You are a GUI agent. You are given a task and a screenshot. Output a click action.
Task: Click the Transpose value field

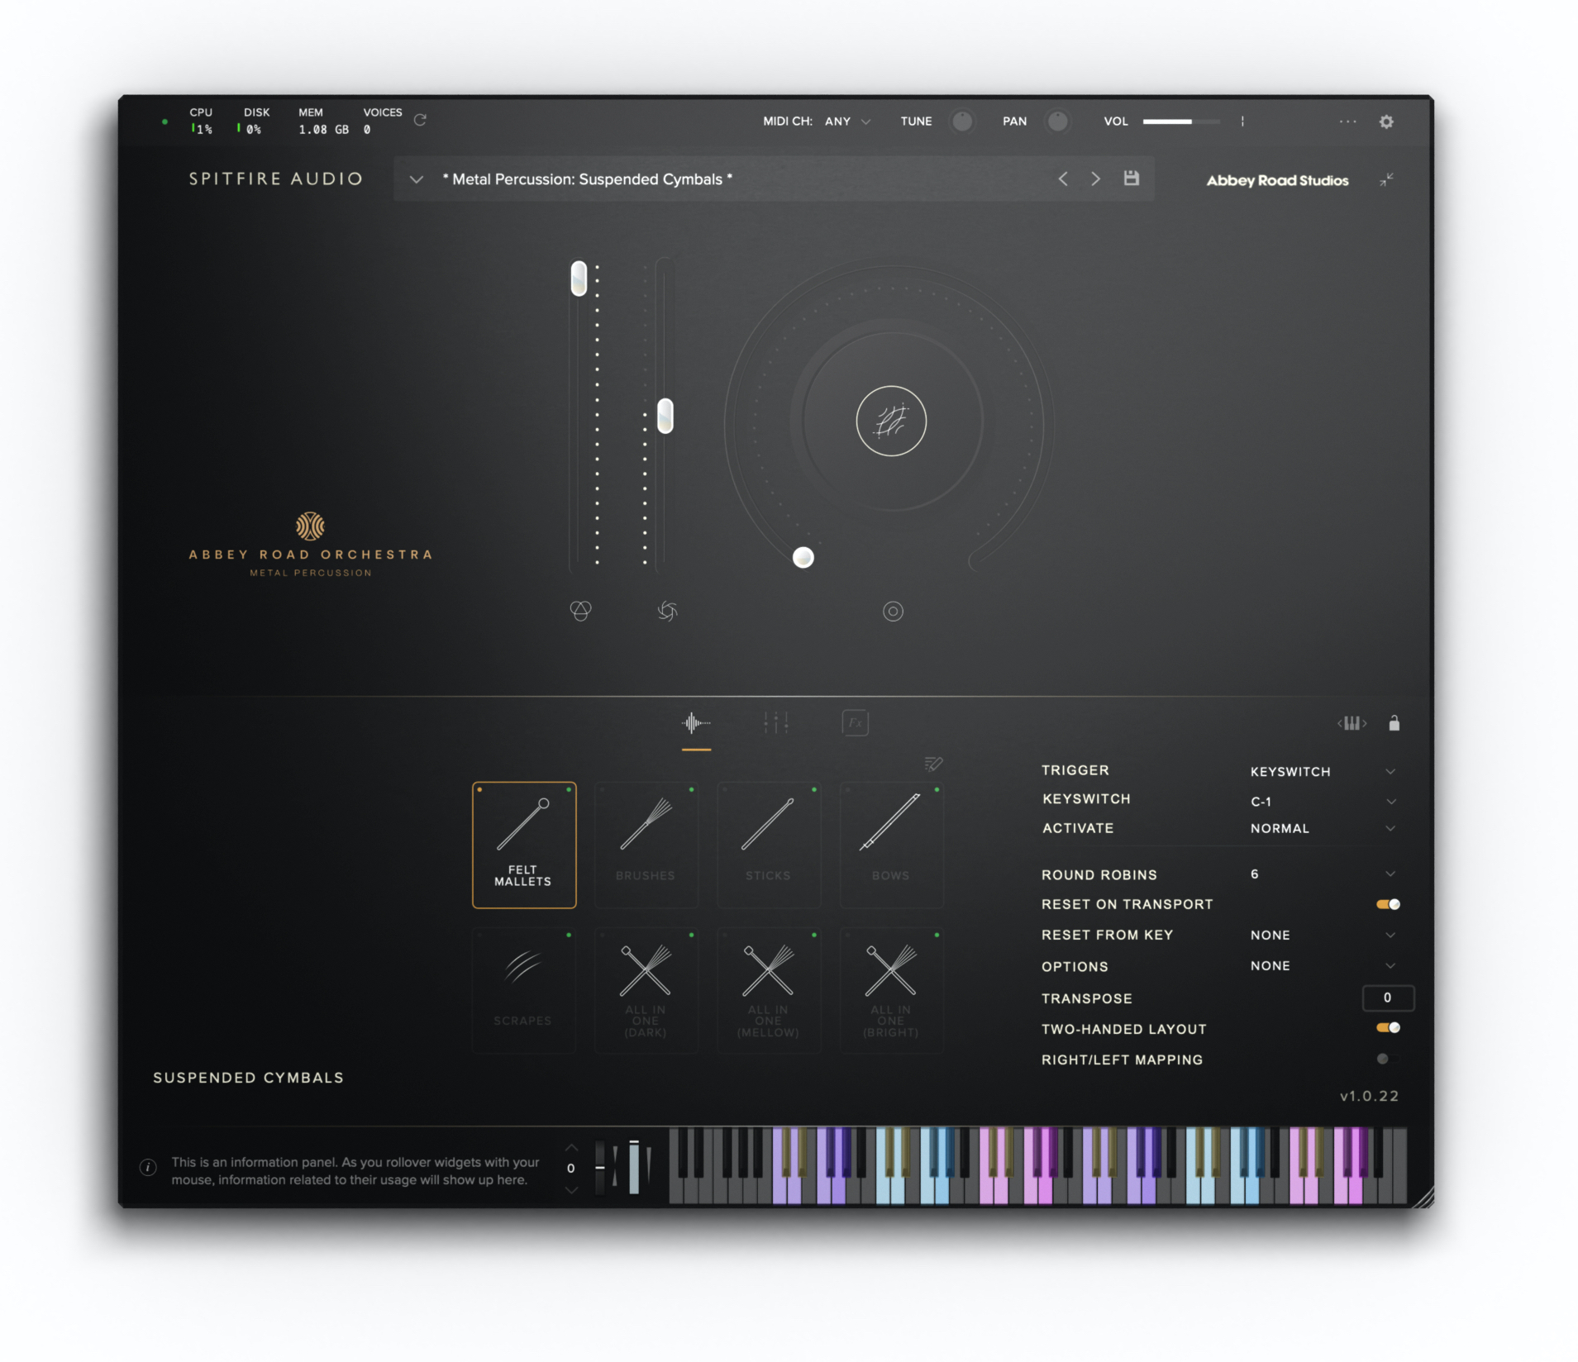(1387, 998)
